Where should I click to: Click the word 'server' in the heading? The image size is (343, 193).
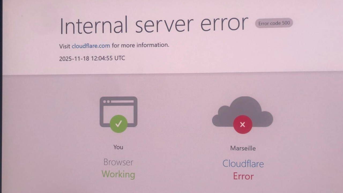[x=164, y=25]
